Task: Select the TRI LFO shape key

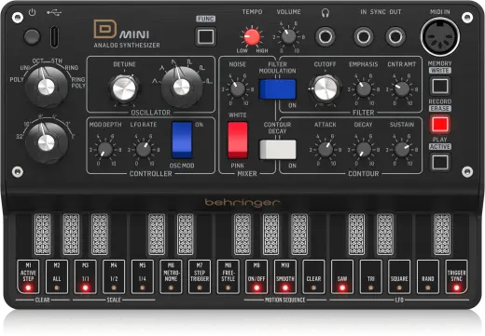Action: (x=371, y=276)
